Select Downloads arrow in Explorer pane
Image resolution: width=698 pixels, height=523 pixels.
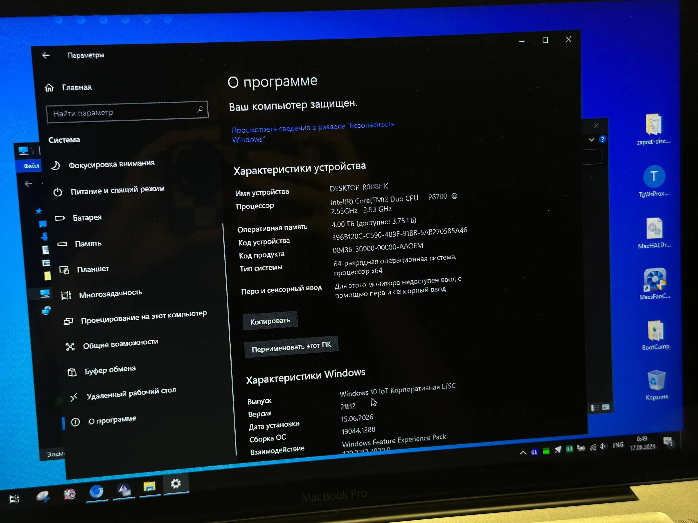pyautogui.click(x=44, y=236)
